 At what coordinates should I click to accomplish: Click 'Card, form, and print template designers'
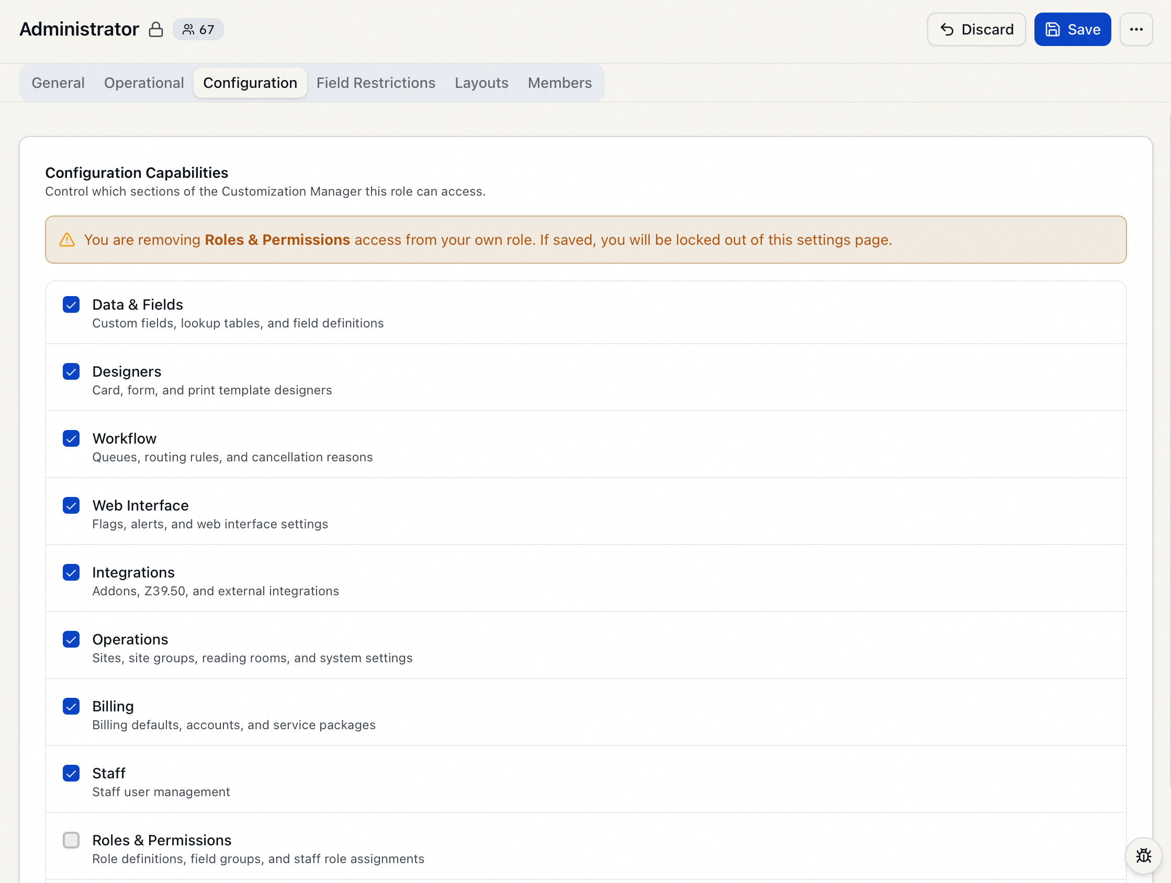click(x=212, y=390)
